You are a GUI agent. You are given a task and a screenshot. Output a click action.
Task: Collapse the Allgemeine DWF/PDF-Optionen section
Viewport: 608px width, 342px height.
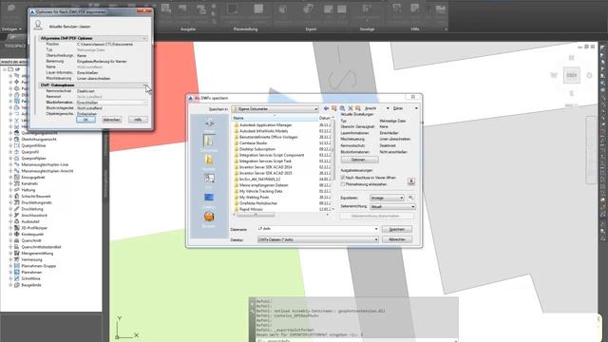click(x=144, y=38)
